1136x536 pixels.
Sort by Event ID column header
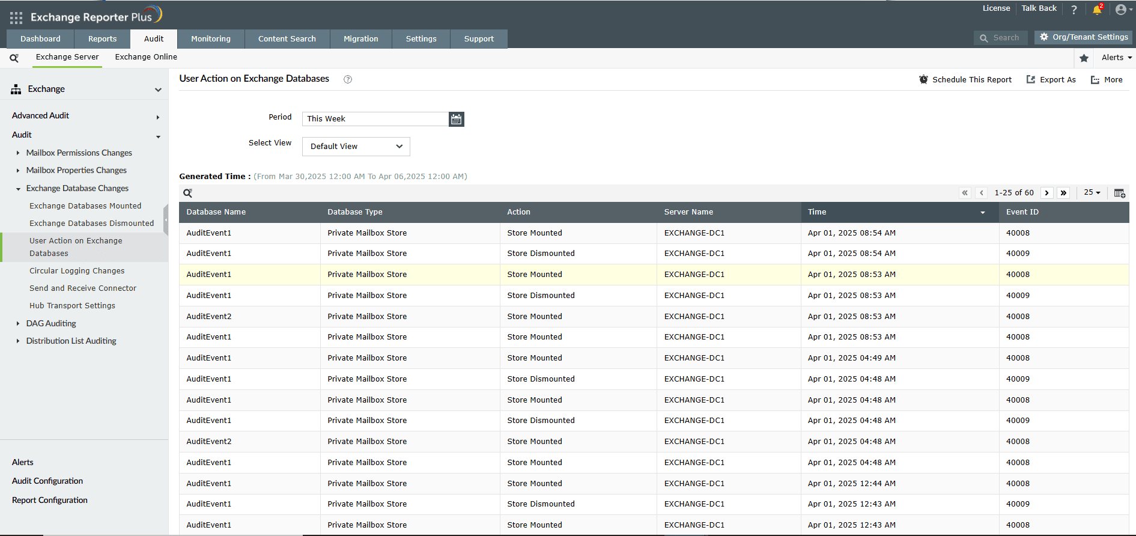click(x=1064, y=212)
